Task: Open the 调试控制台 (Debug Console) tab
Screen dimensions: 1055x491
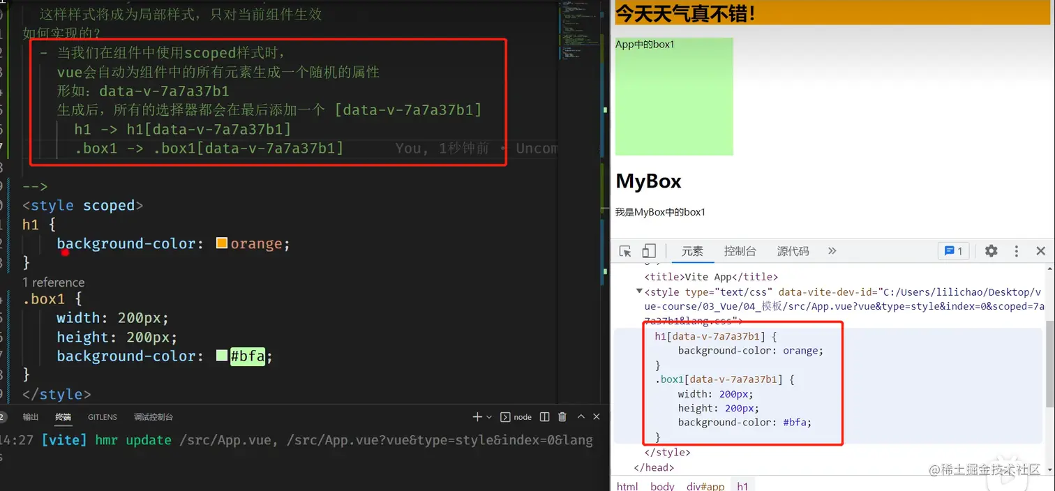Action: [x=154, y=417]
